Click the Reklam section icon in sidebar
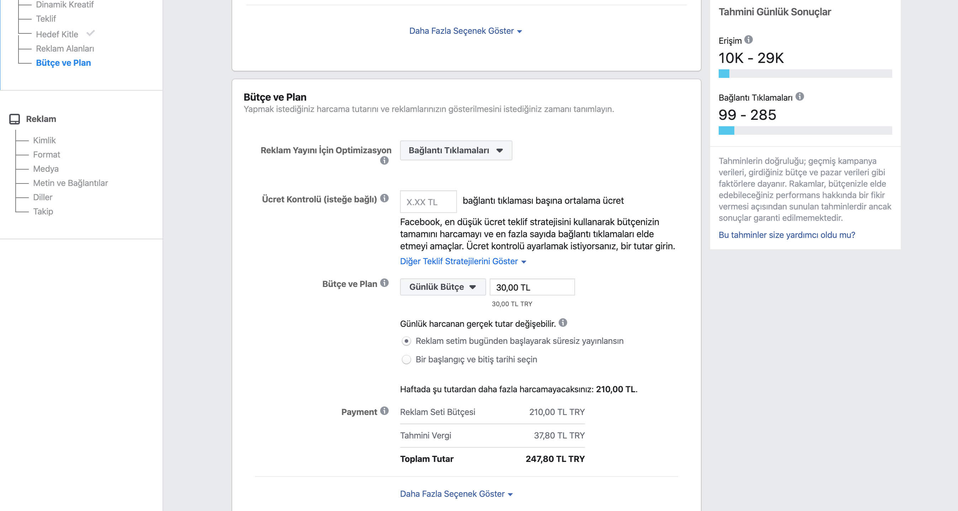Image resolution: width=958 pixels, height=511 pixels. (15, 119)
